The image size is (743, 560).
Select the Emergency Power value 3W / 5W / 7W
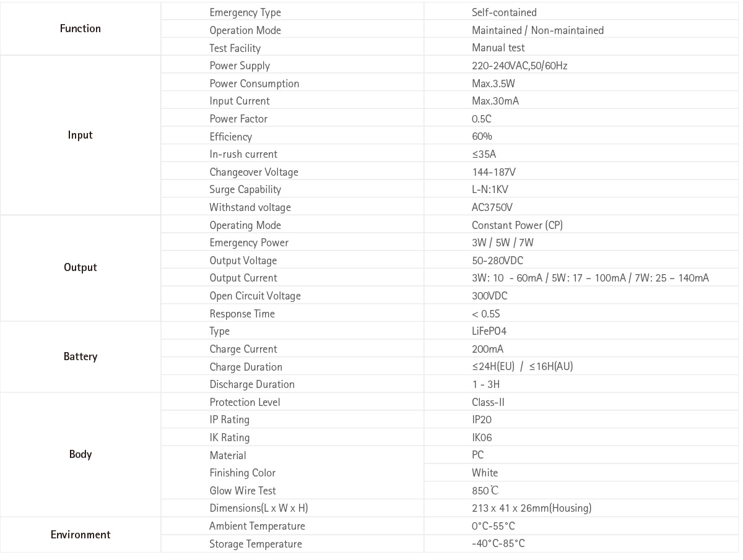click(x=502, y=243)
